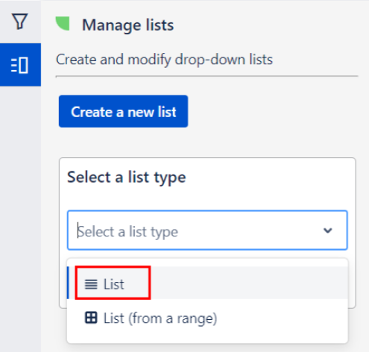Collapse the list type dropdown via its chevron
Screen dimensions: 369x352
tap(328, 230)
